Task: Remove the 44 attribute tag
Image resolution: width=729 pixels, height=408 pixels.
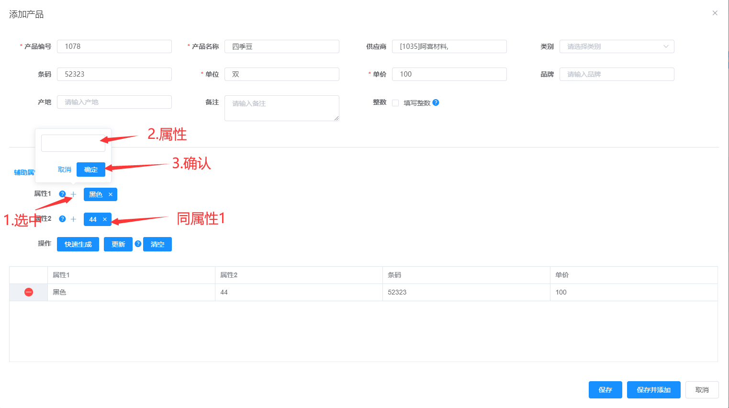Action: click(105, 219)
